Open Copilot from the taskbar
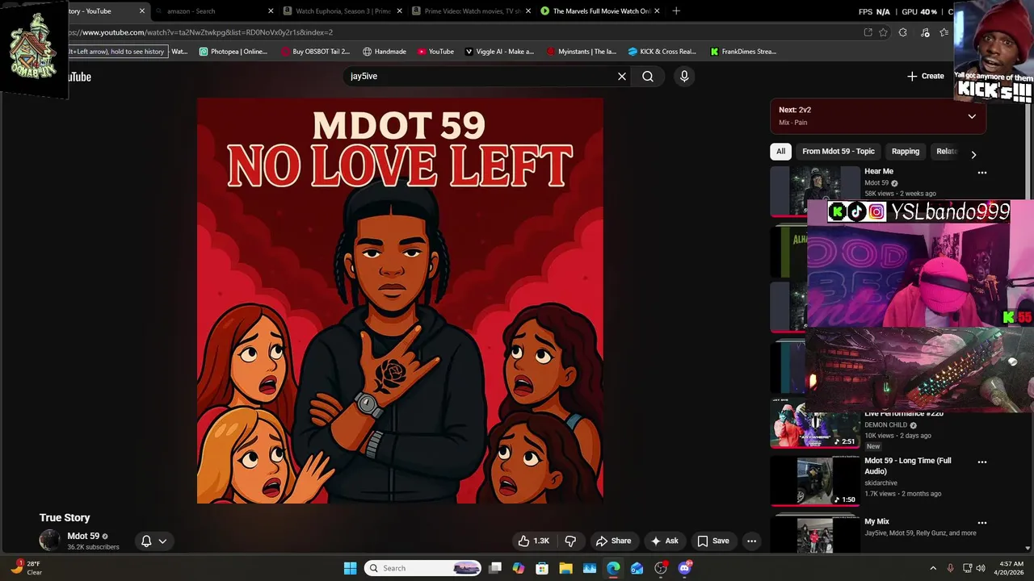 pos(519,568)
